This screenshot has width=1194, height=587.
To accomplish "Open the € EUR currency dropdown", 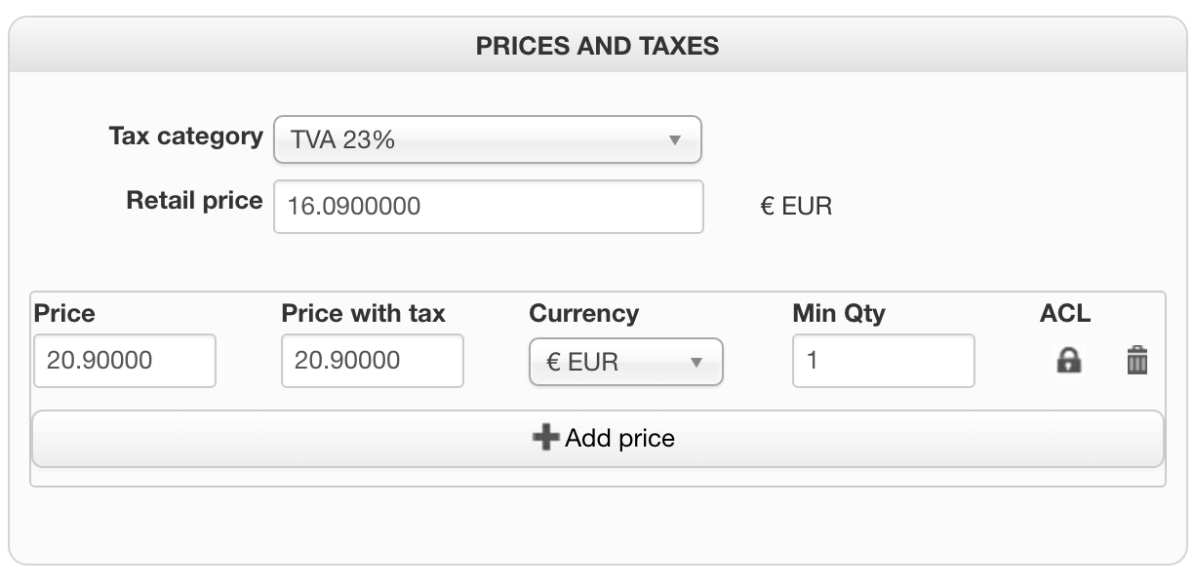I will click(625, 362).
